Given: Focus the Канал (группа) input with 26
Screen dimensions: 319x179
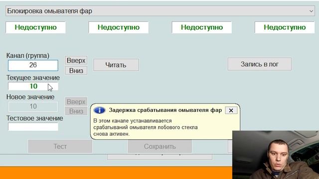Looking at the screenshot, I should (33, 65).
